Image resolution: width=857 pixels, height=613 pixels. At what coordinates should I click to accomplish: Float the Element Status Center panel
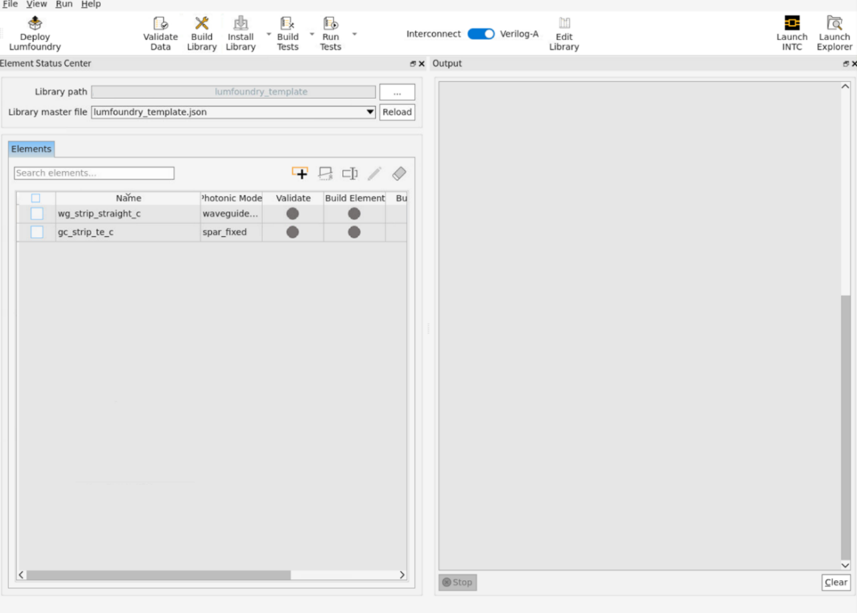[413, 64]
